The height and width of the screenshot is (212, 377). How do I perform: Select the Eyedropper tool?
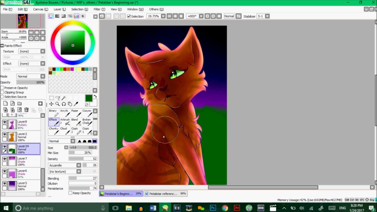coord(76,104)
